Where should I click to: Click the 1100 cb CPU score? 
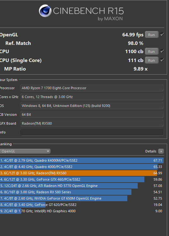click(x=134, y=52)
